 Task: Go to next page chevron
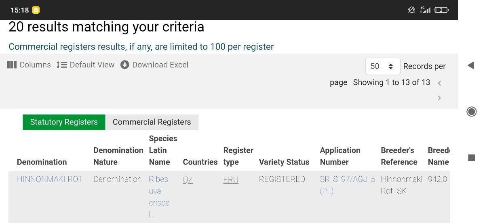(x=439, y=98)
